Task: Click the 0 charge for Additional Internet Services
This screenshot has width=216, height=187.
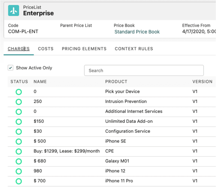Action: (x=35, y=111)
